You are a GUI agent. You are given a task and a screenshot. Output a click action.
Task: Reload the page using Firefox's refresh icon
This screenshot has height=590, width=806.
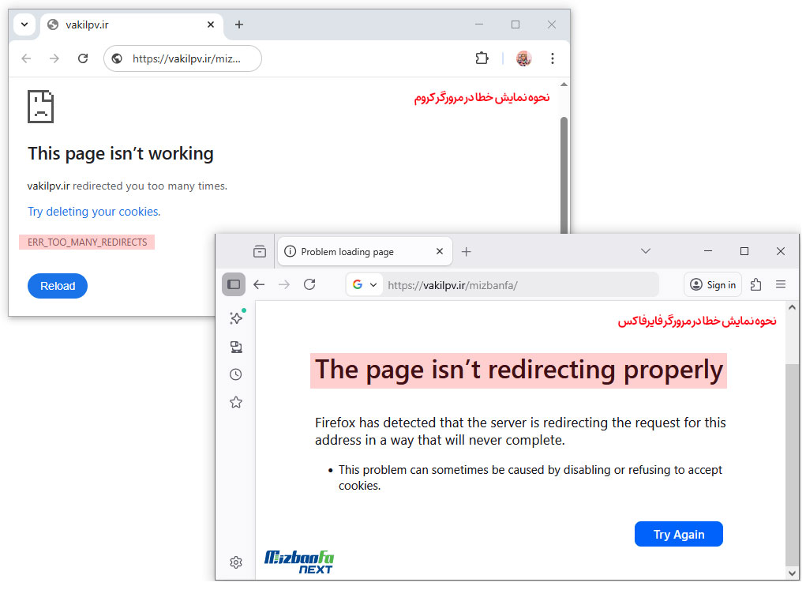(309, 284)
